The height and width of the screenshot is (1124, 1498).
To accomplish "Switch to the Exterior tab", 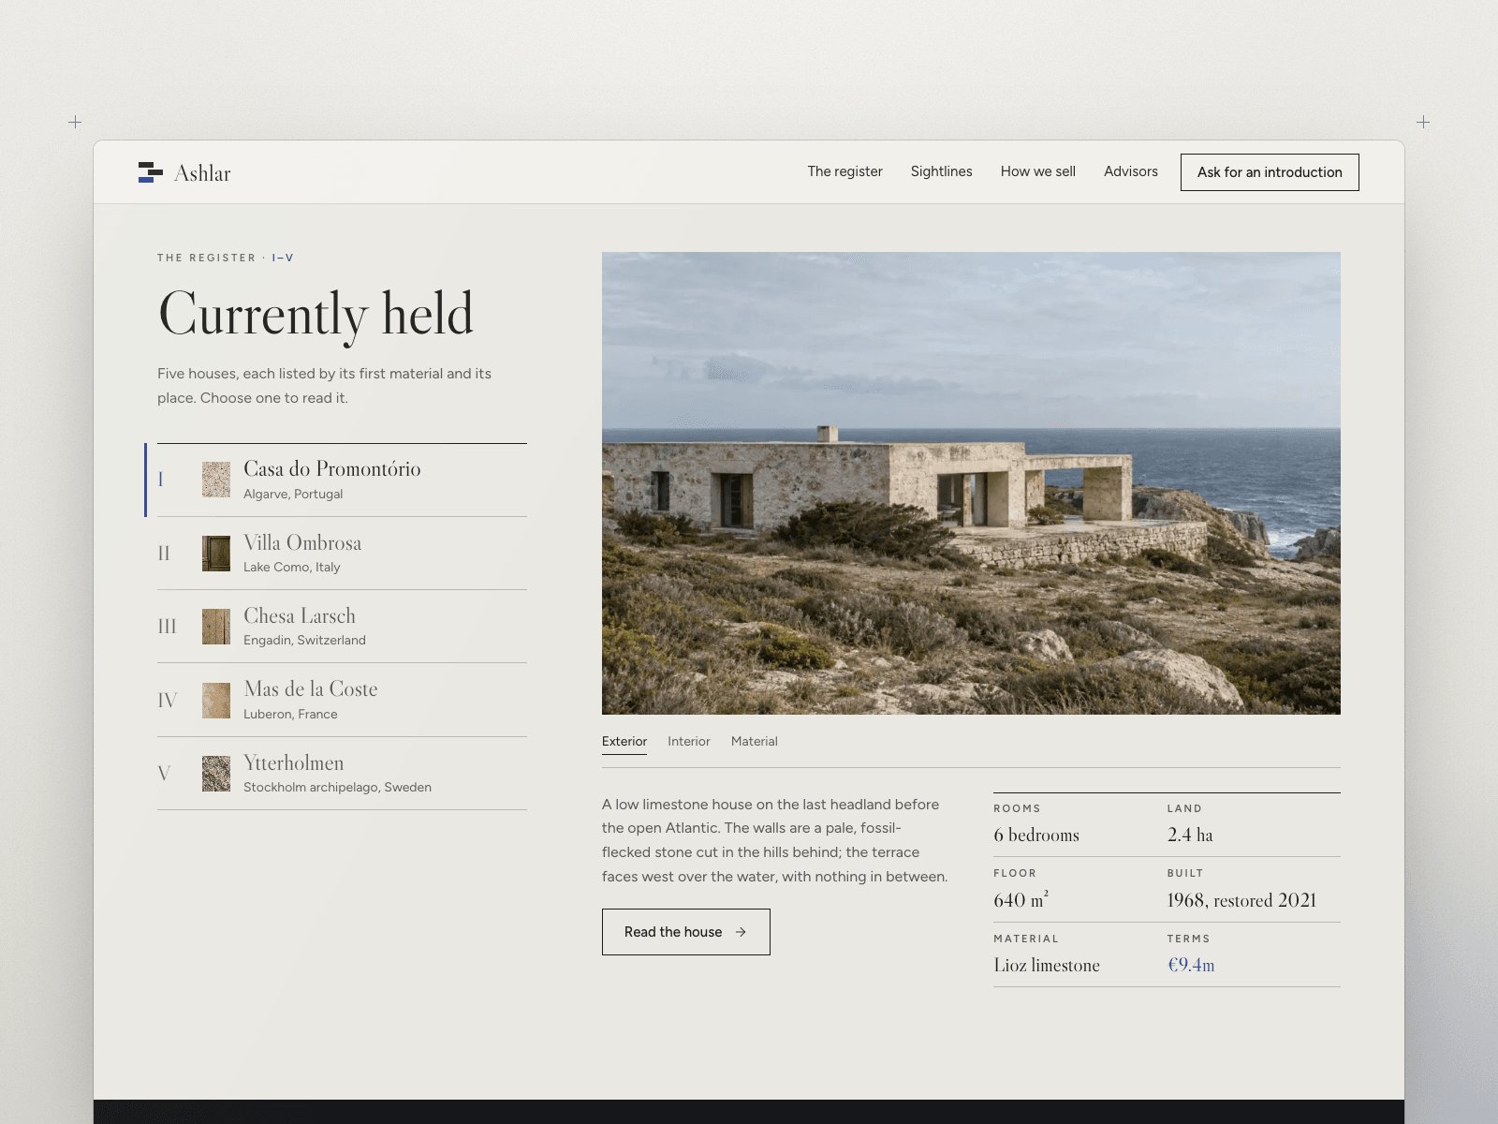I will 624,741.
